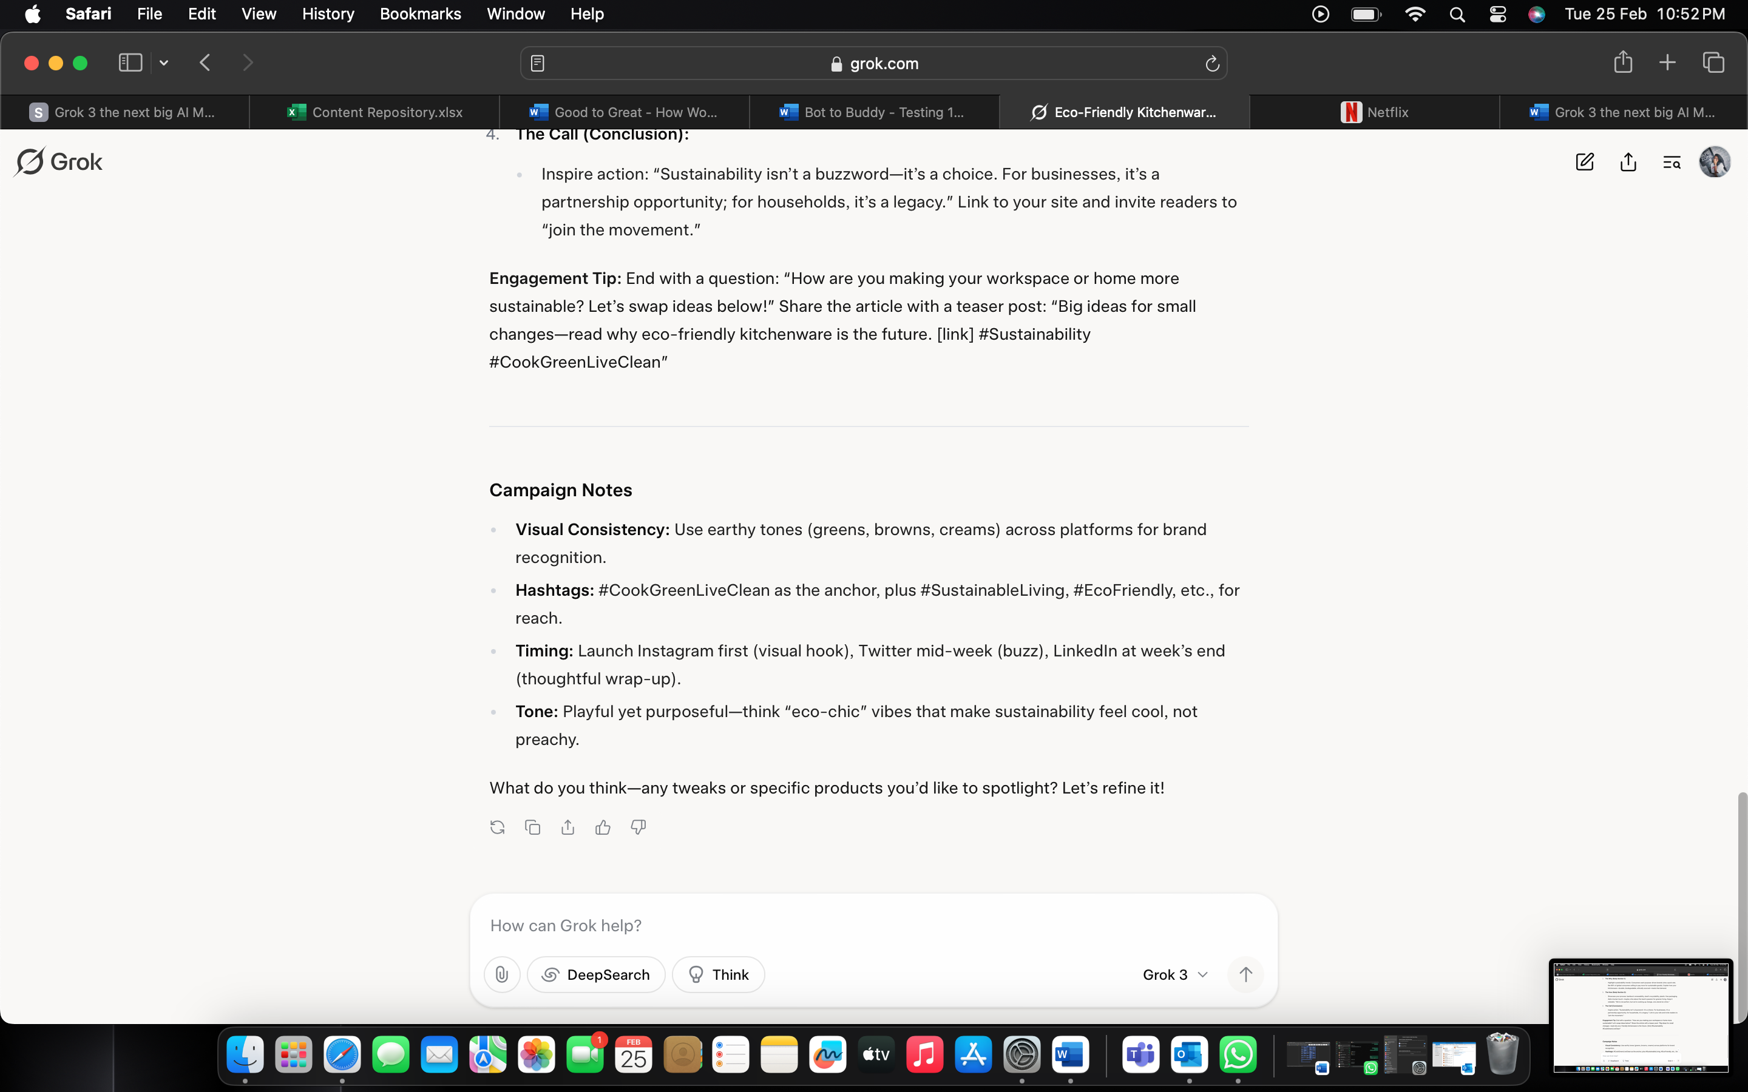Open the last Grok 3 Word document tab
Image resolution: width=1748 pixels, height=1092 pixels.
pos(1622,112)
